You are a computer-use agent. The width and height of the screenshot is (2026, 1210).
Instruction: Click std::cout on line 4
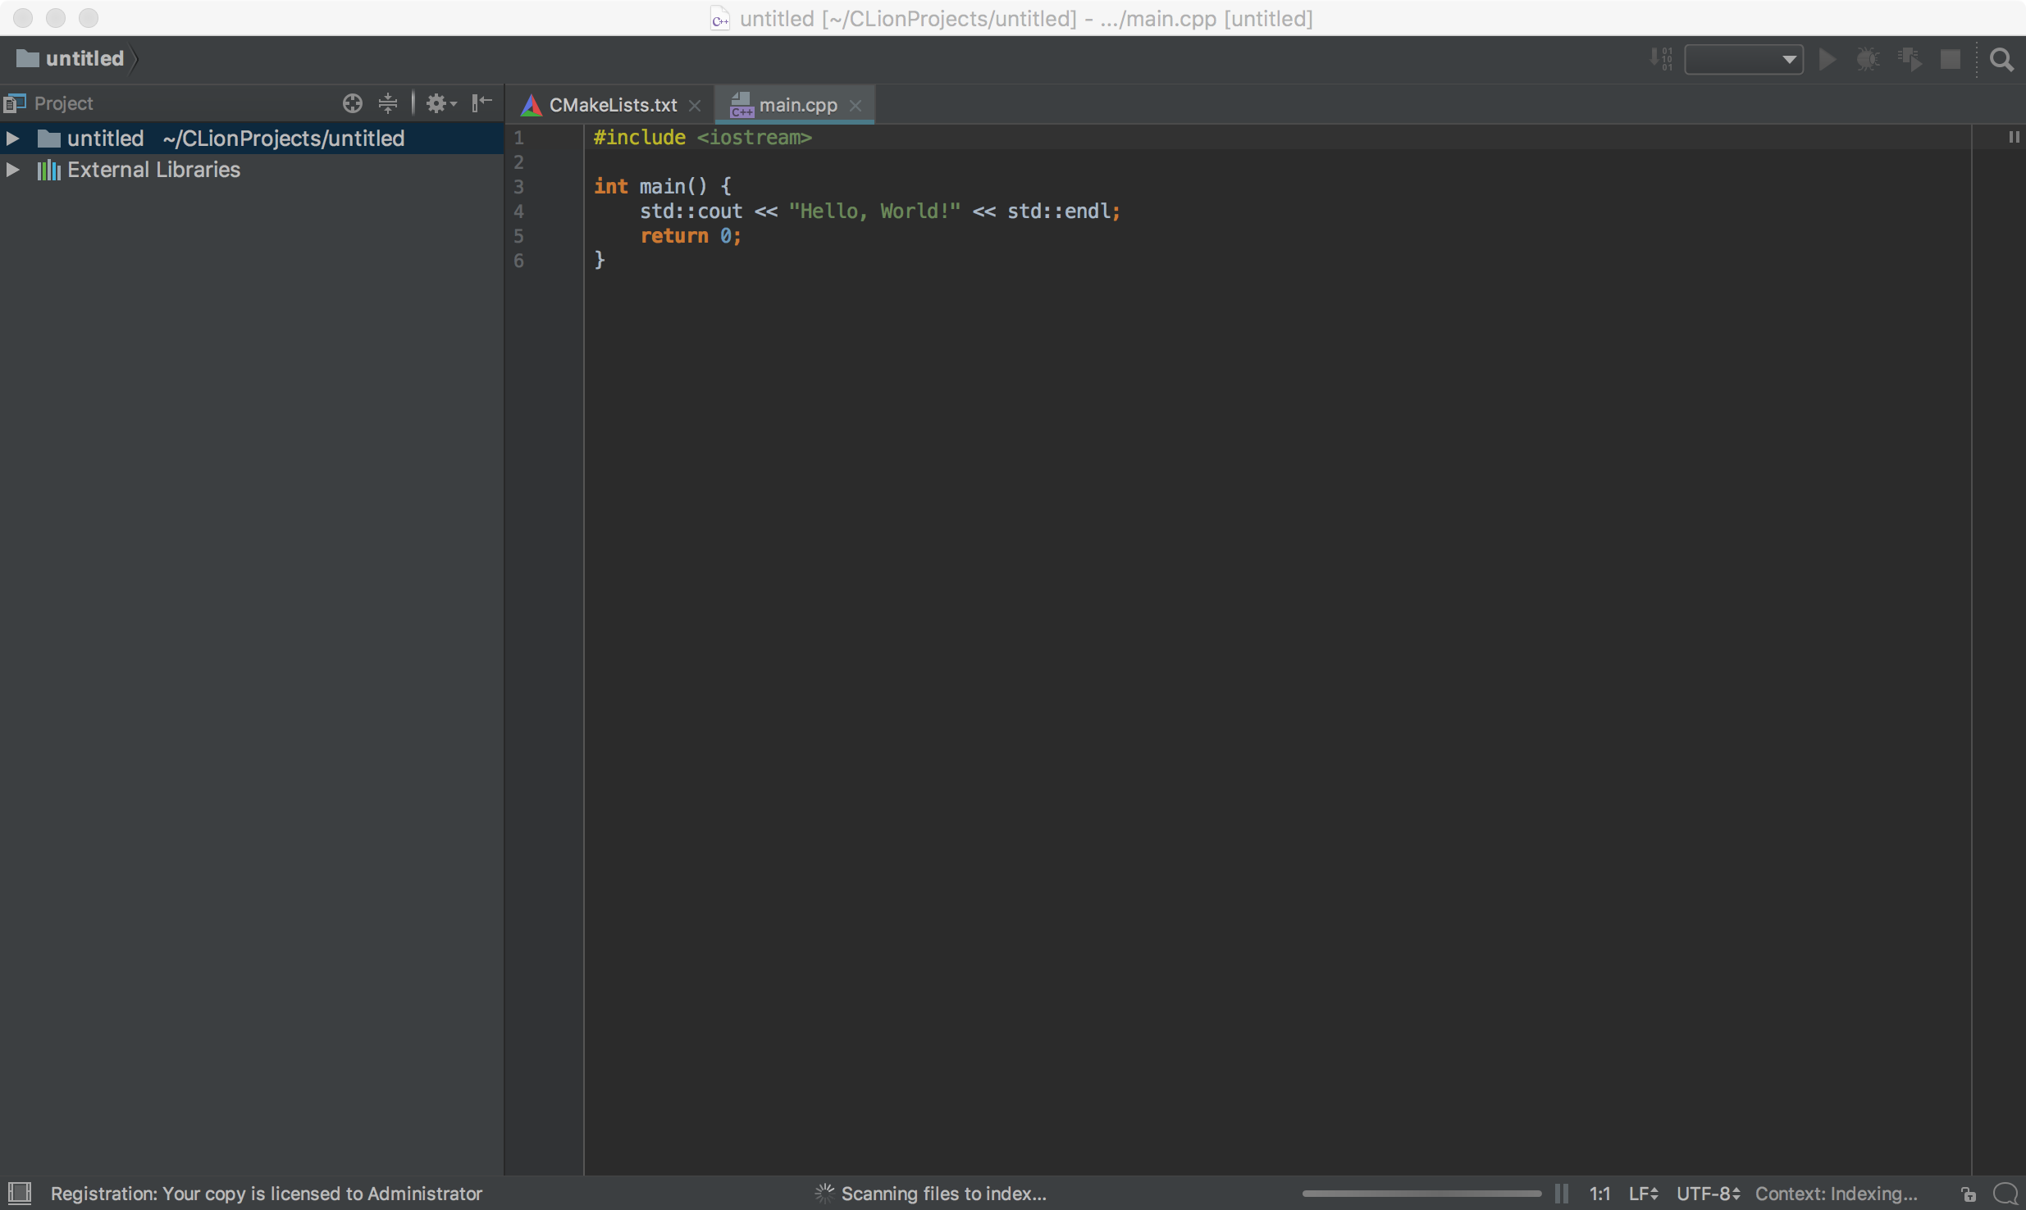(x=691, y=212)
